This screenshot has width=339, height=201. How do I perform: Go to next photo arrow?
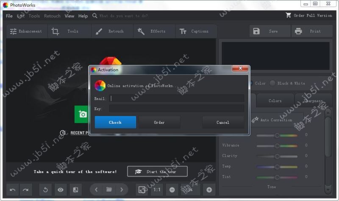(x=122, y=190)
